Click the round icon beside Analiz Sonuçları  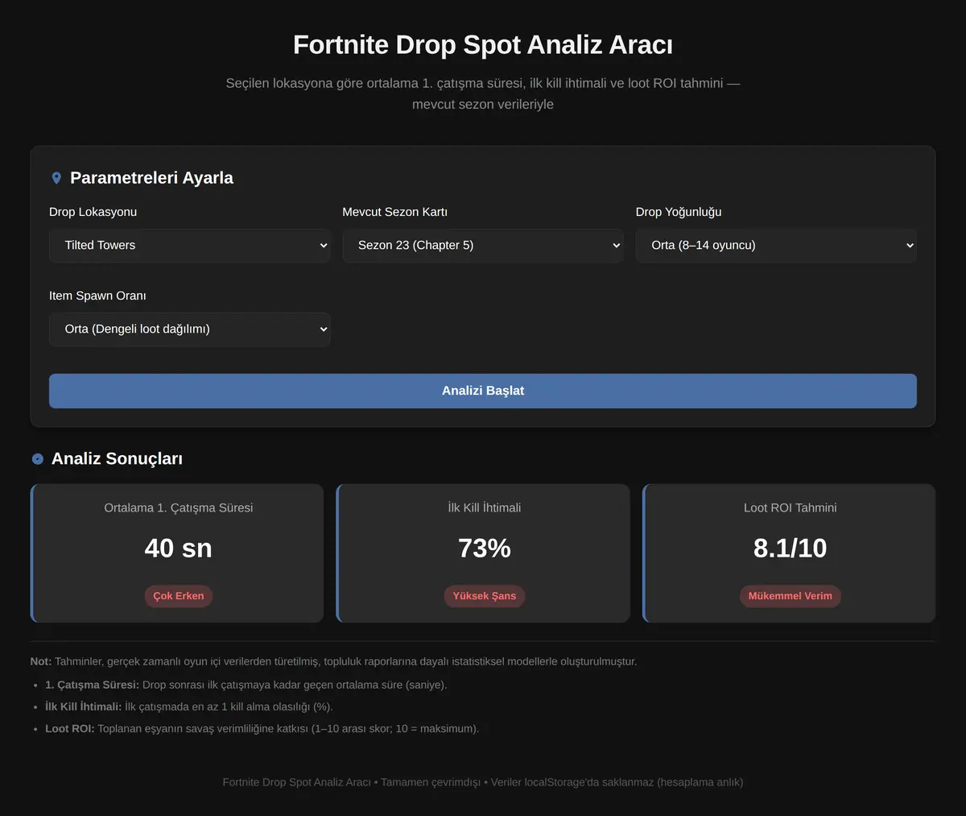pos(38,458)
